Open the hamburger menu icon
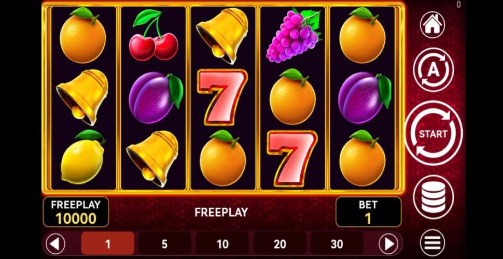 pos(432,243)
